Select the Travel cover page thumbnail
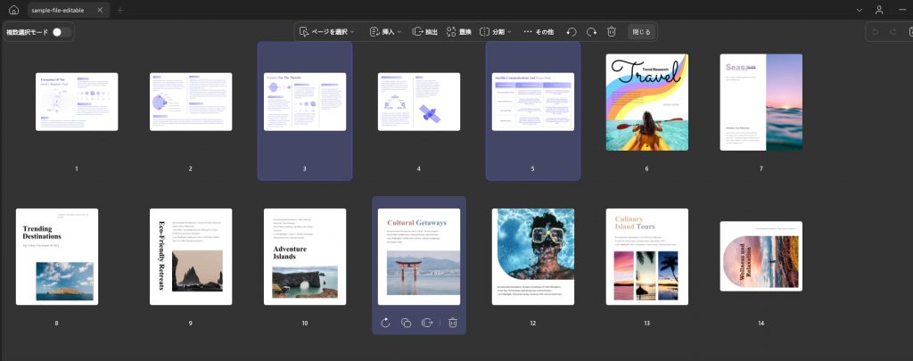913x361 pixels. (647, 102)
